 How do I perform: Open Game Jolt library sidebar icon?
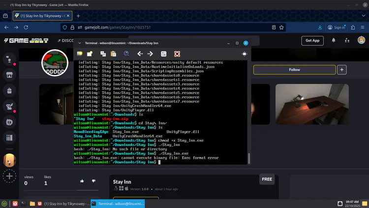pyautogui.click(x=9, y=138)
